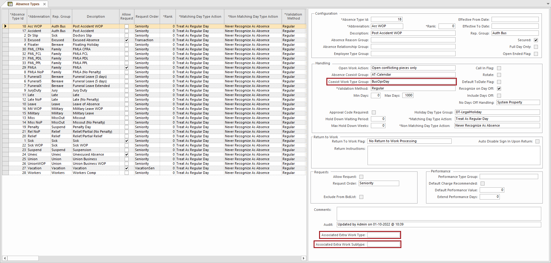
Task: Click into the Comments text box
Action: (439, 214)
